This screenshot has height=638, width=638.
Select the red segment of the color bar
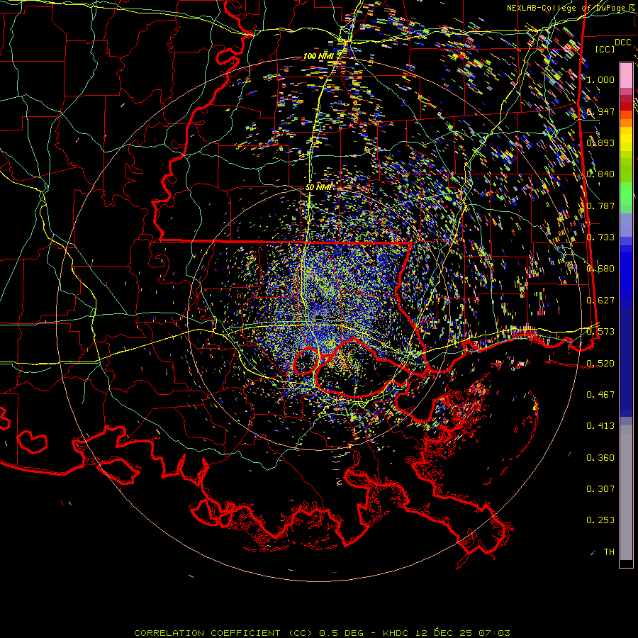(x=626, y=106)
